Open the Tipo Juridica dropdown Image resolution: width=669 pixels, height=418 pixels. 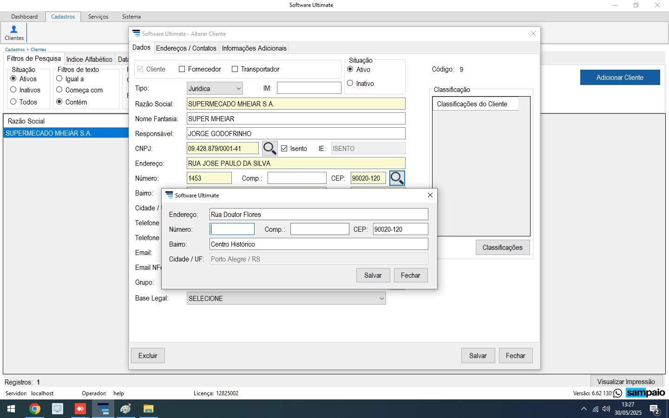pyautogui.click(x=215, y=88)
